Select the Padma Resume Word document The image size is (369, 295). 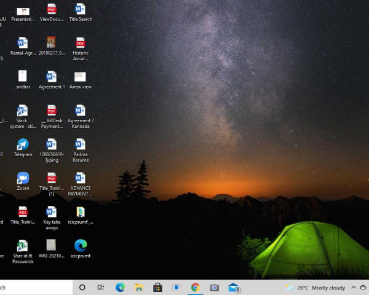click(81, 145)
